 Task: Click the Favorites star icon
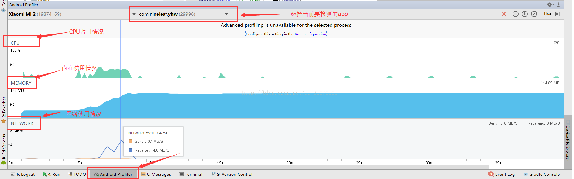pyautogui.click(x=4, y=121)
